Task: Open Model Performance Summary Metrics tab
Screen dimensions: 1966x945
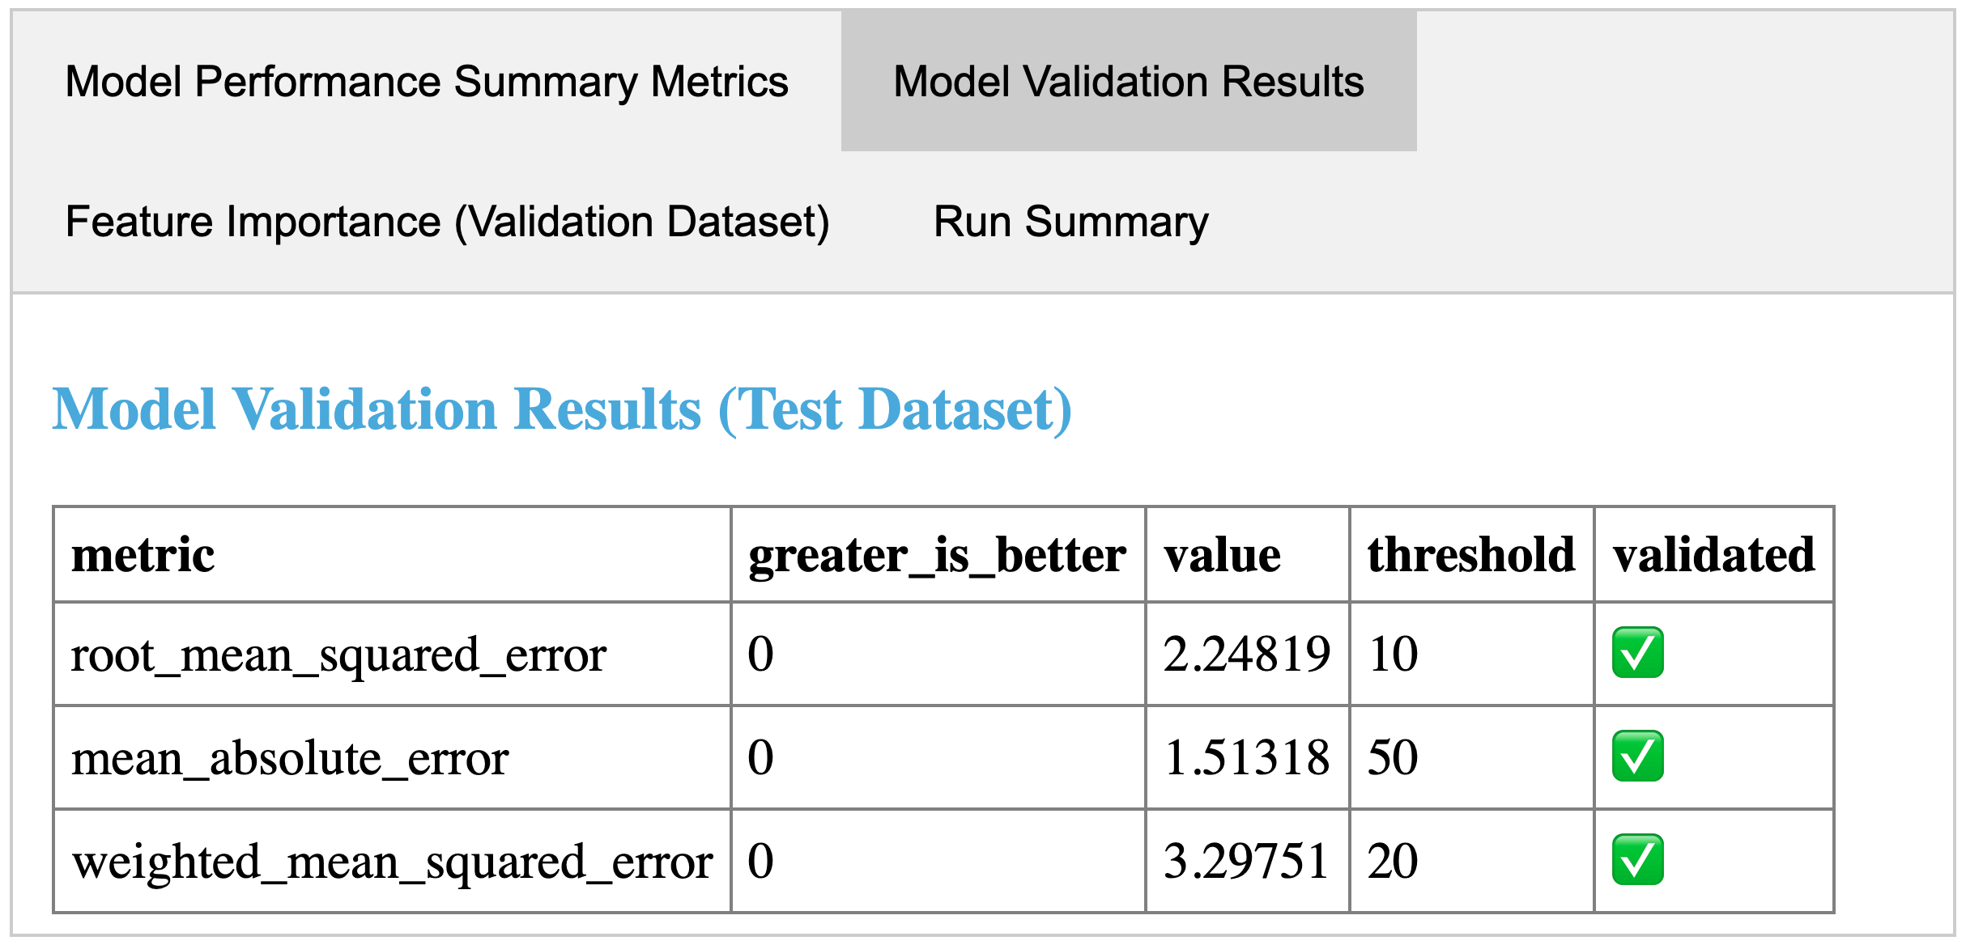Action: click(427, 82)
